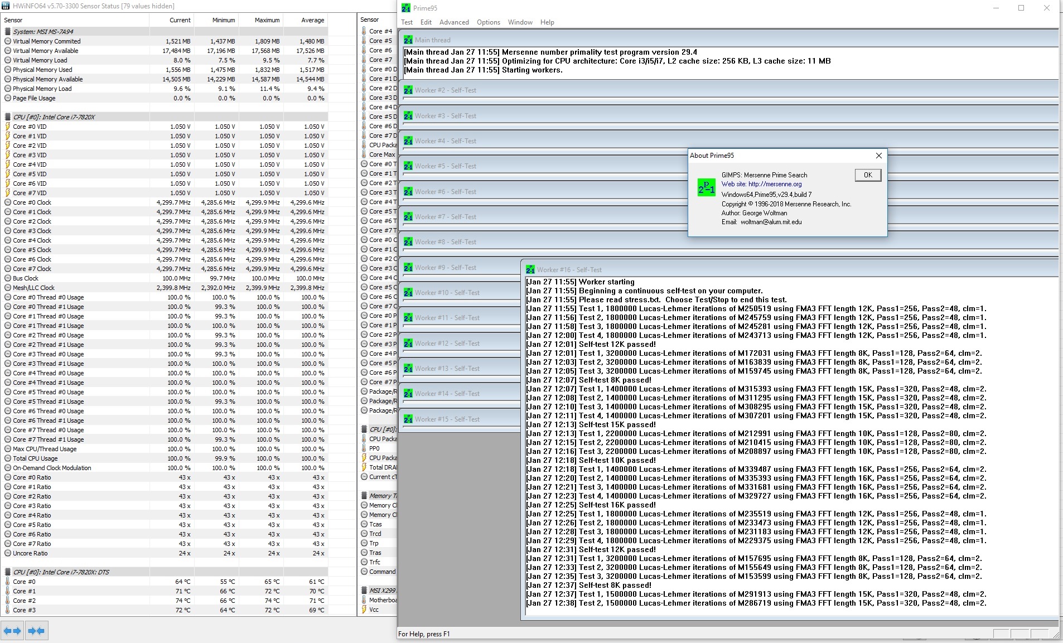Click the Worker #16 window icon

coord(530,269)
